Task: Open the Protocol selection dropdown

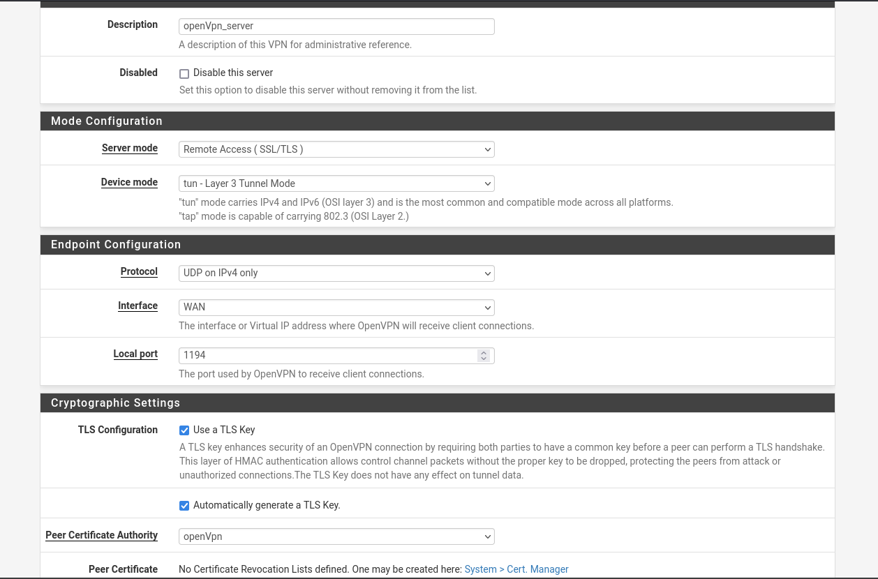Action: [336, 273]
